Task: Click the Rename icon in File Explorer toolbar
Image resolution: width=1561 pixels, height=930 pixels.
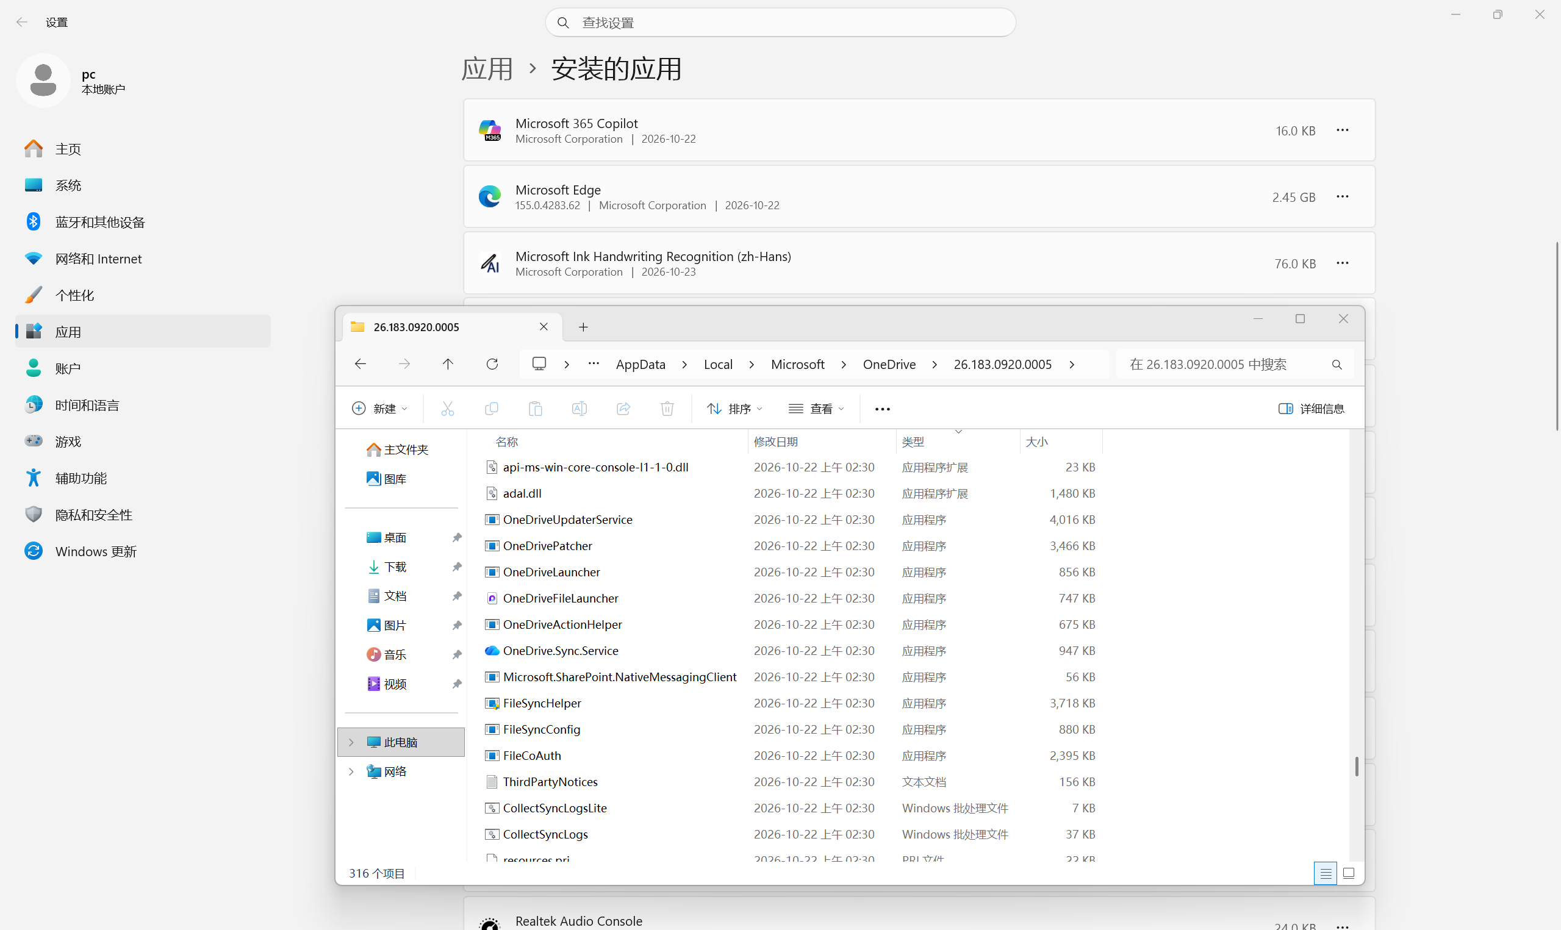Action: pos(580,409)
